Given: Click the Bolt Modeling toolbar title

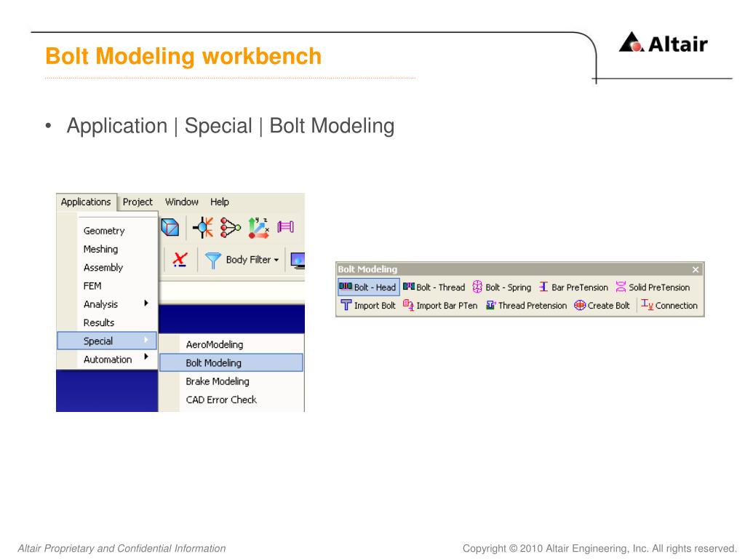Looking at the screenshot, I should click(x=367, y=269).
